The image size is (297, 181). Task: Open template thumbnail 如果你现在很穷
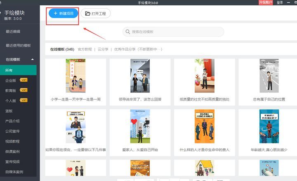[x=75, y=126]
